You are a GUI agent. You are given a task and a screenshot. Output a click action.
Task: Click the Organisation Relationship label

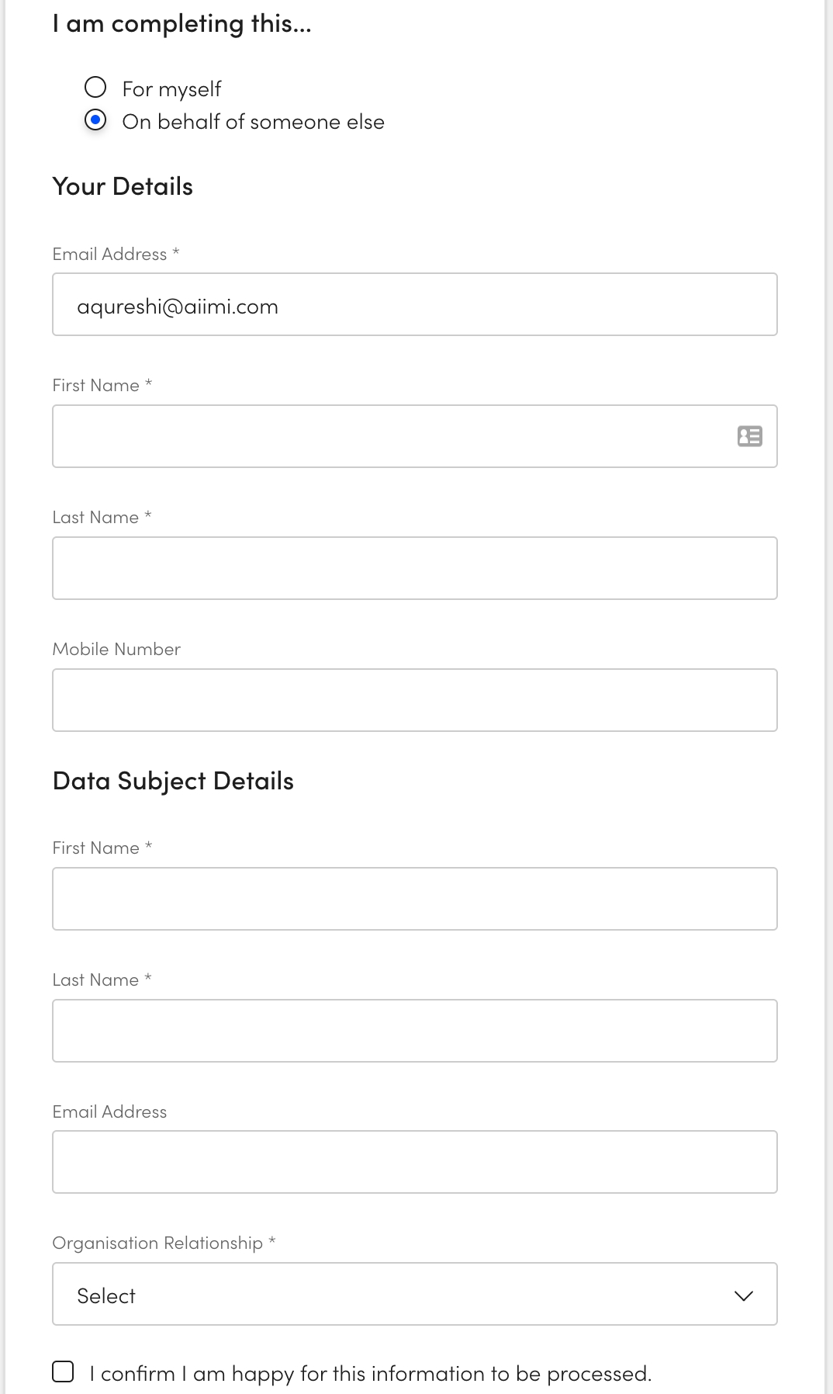pos(157,1243)
